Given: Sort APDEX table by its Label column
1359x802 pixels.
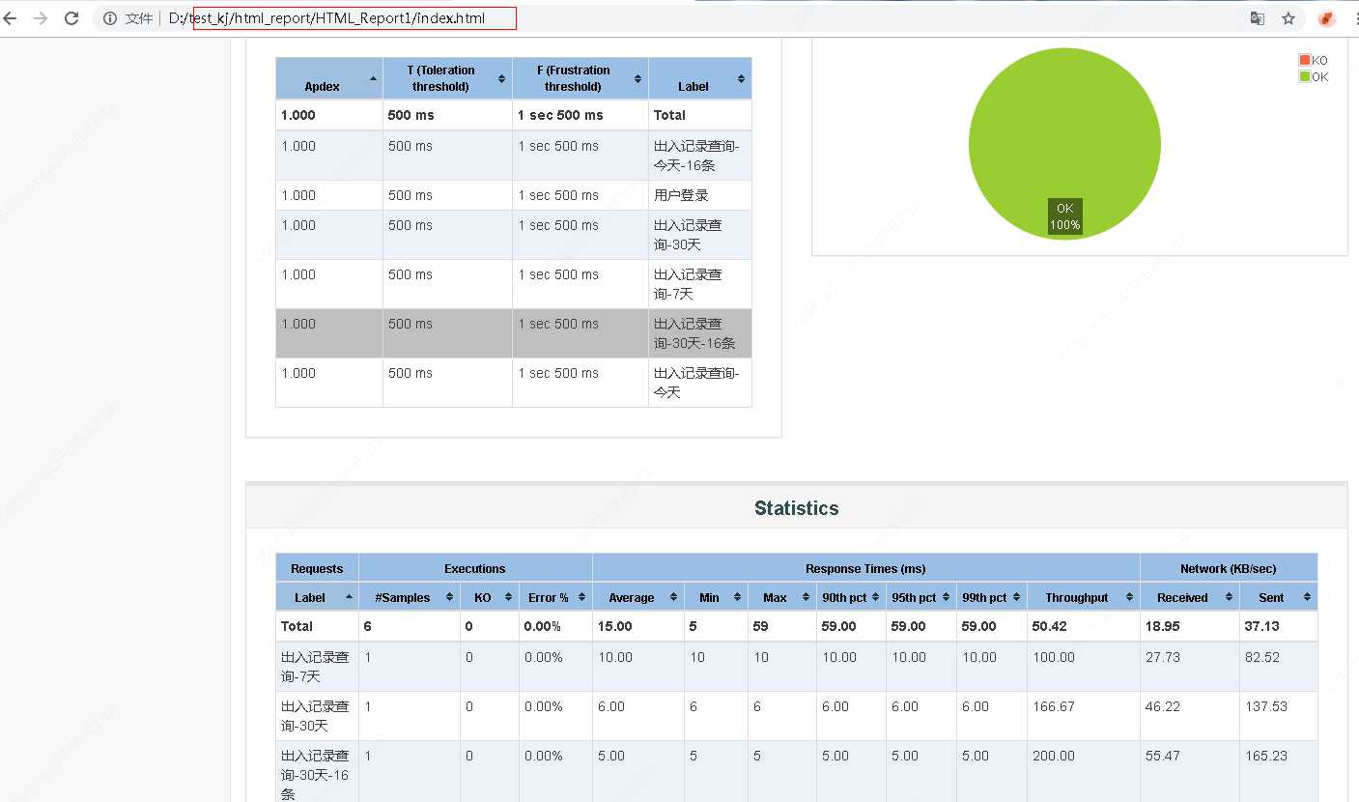Looking at the screenshot, I should pos(700,78).
